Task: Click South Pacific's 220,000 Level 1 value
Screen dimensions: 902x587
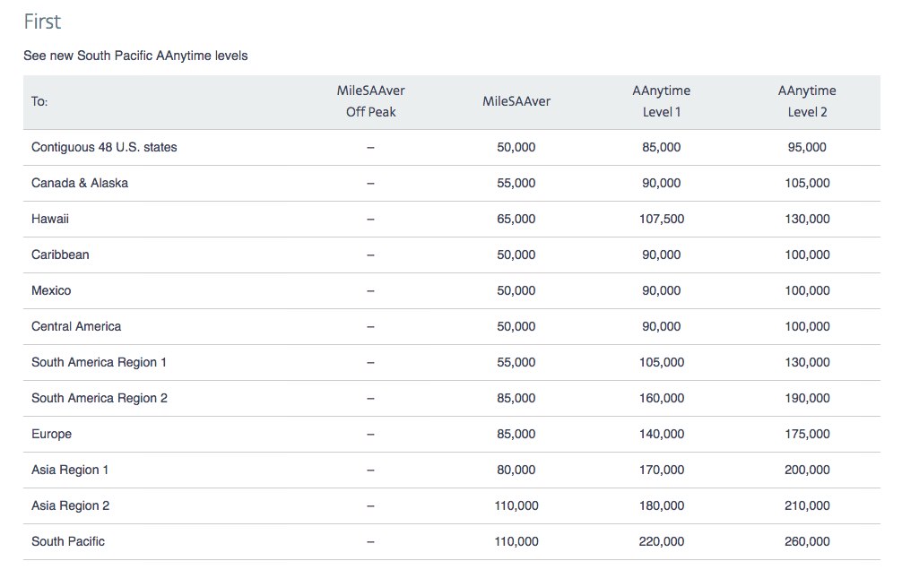Action: 662,541
